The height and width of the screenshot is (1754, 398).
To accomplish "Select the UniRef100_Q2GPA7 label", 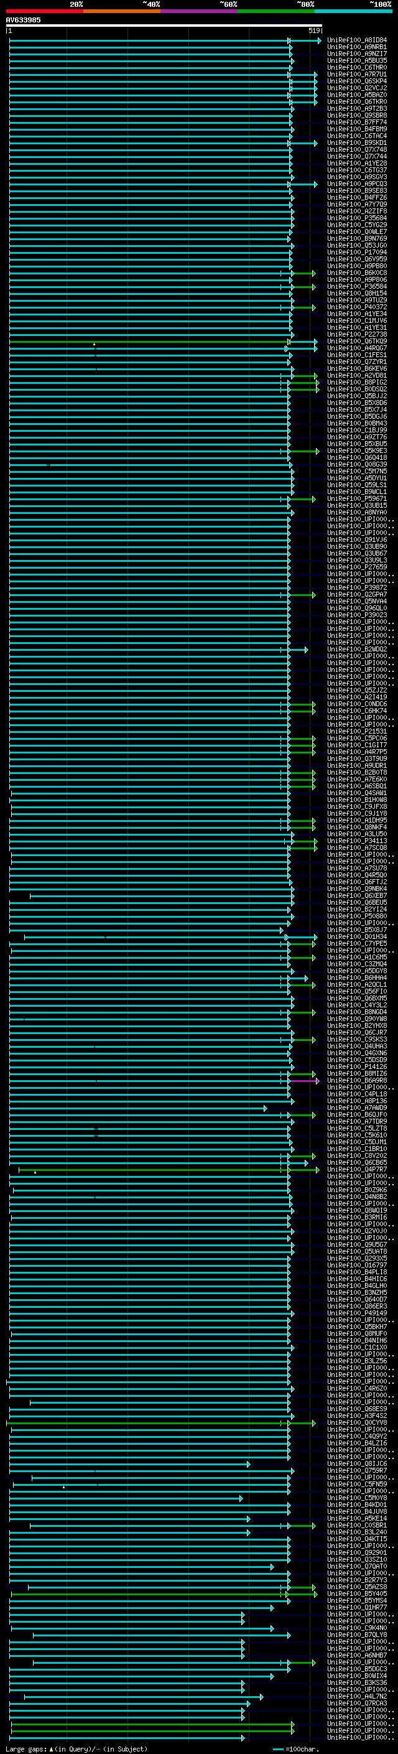I will pyautogui.click(x=357, y=594).
